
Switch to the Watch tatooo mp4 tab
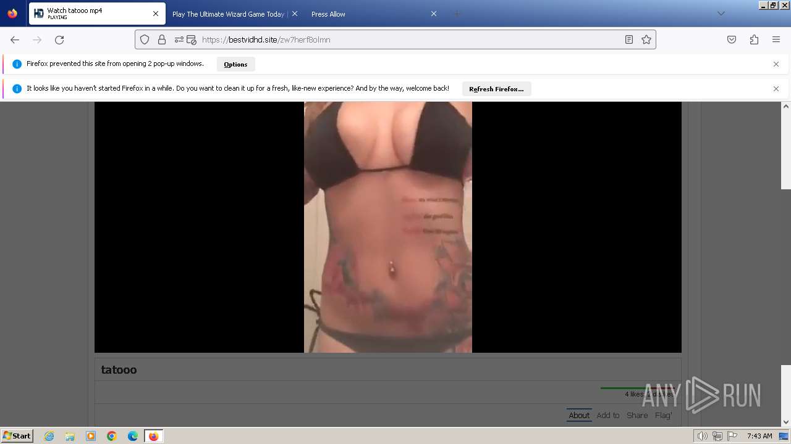97,14
